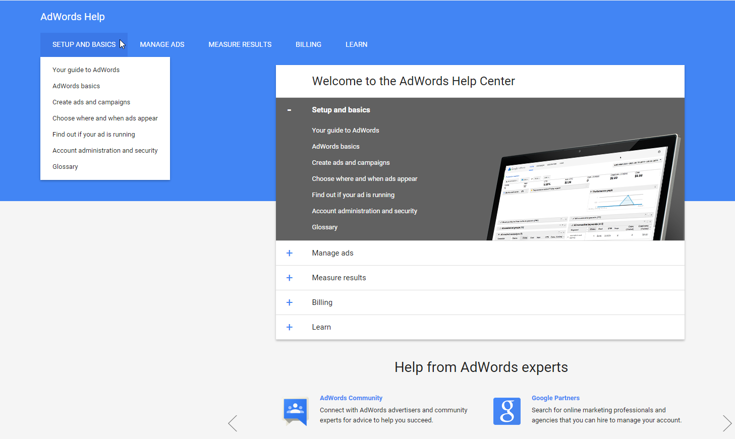Click the right carousel arrow
This screenshot has height=439, width=735.
(x=726, y=423)
